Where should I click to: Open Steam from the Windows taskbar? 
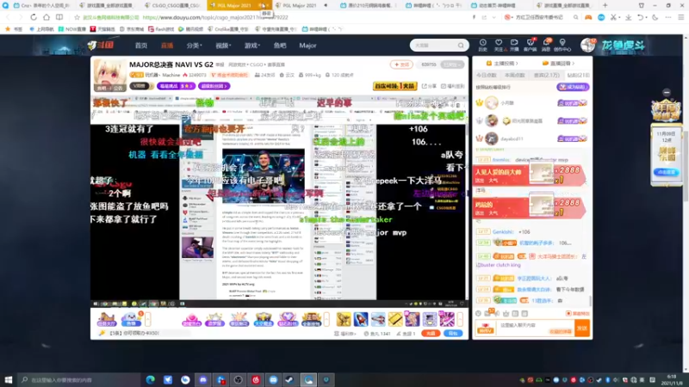(x=291, y=379)
